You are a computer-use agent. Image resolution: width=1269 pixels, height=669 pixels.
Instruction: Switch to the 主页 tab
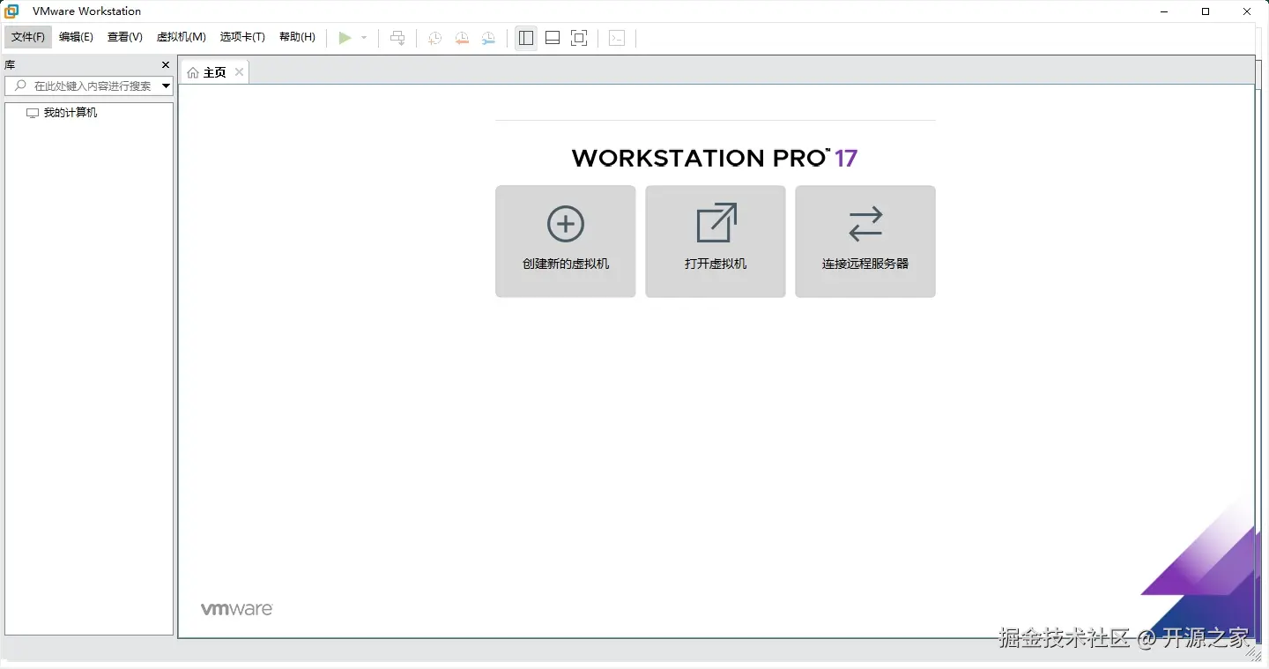tap(211, 71)
